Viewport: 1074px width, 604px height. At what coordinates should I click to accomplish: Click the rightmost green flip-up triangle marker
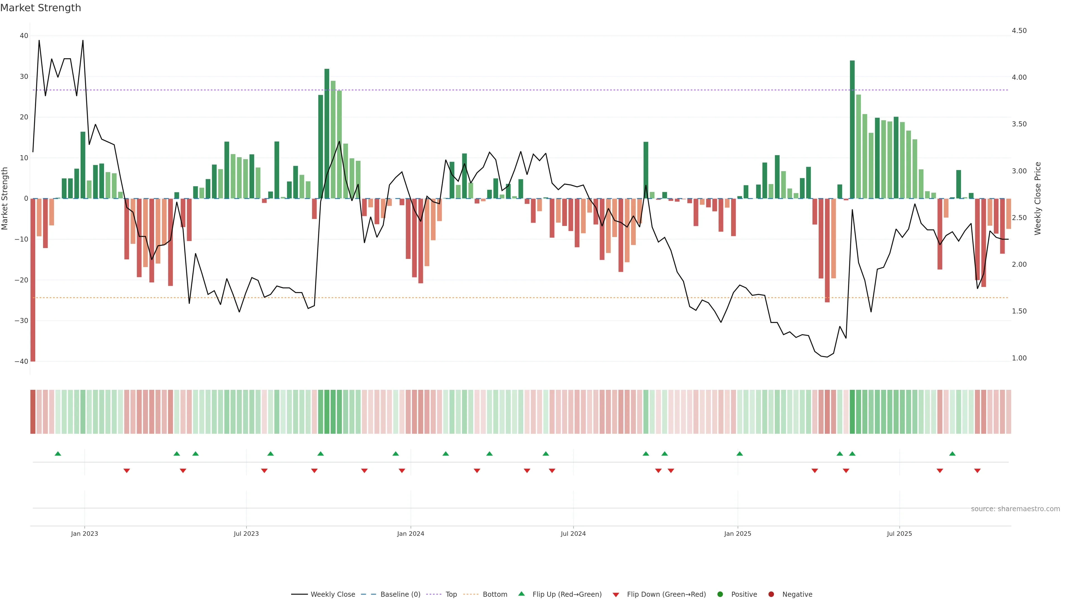pyautogui.click(x=952, y=454)
